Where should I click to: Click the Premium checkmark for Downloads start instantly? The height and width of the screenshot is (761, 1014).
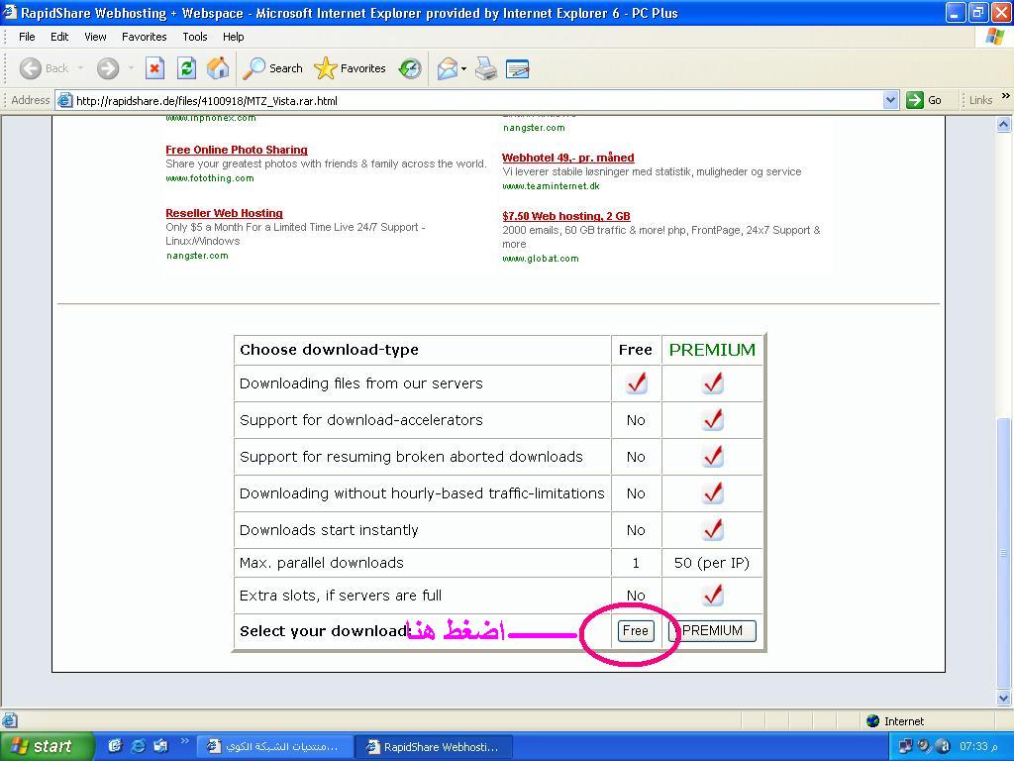click(713, 529)
